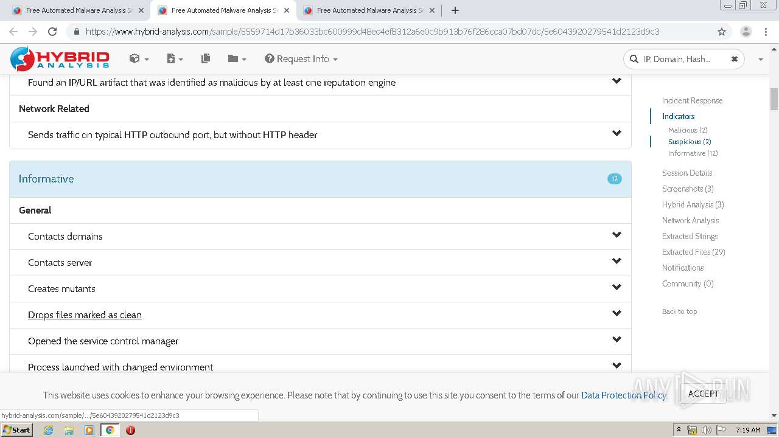Viewport: 779px width, 438px height.
Task: Launch Internet Explorer from taskbar
Action: click(x=48, y=430)
